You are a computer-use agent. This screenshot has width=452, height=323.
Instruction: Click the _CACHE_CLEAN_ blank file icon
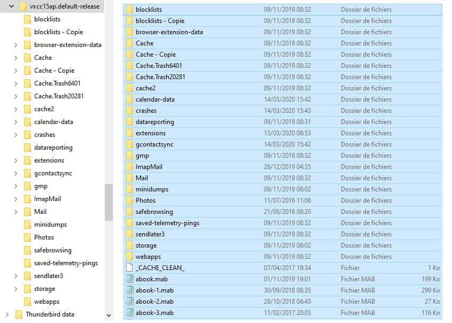point(129,268)
